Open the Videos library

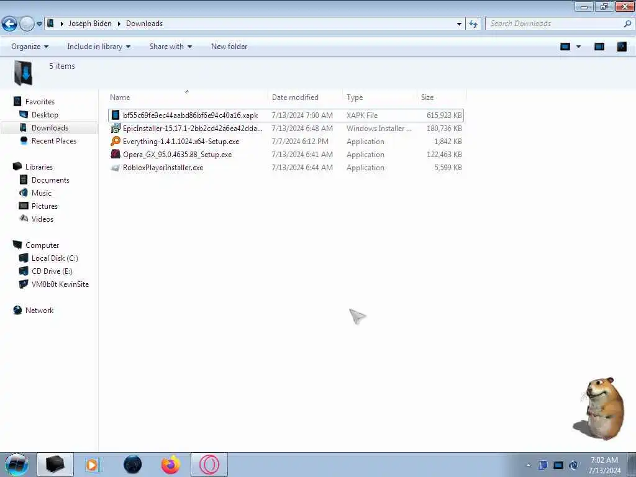click(x=43, y=219)
